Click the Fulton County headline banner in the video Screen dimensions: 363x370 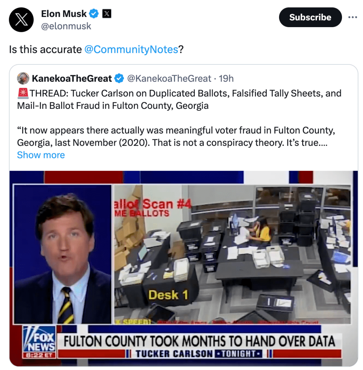coord(199,341)
